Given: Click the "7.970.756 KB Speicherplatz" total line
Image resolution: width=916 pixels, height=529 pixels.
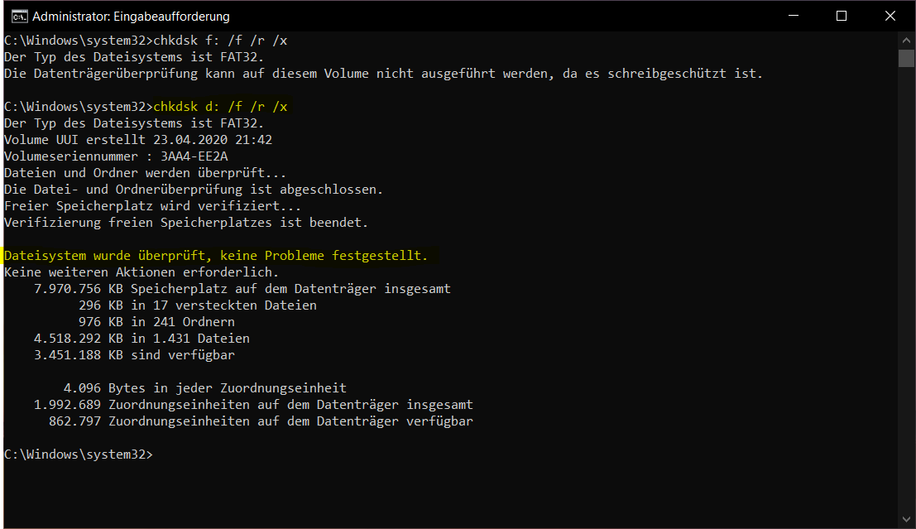Looking at the screenshot, I should click(x=242, y=289).
